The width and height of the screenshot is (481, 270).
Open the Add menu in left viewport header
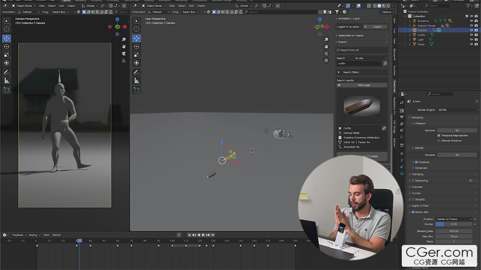click(x=60, y=5)
